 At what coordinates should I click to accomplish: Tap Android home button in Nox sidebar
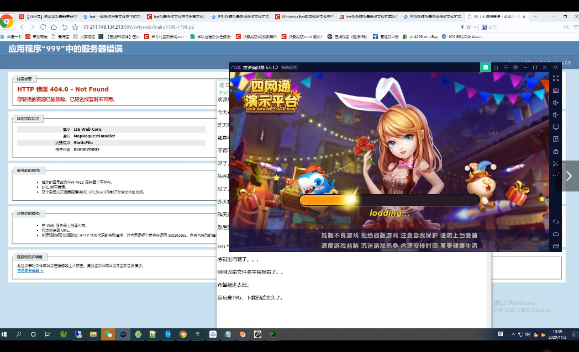click(x=556, y=234)
